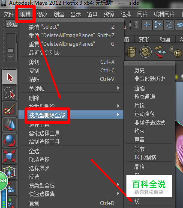Open the 创建 menu
This screenshot has height=208, width=183.
[59, 14]
